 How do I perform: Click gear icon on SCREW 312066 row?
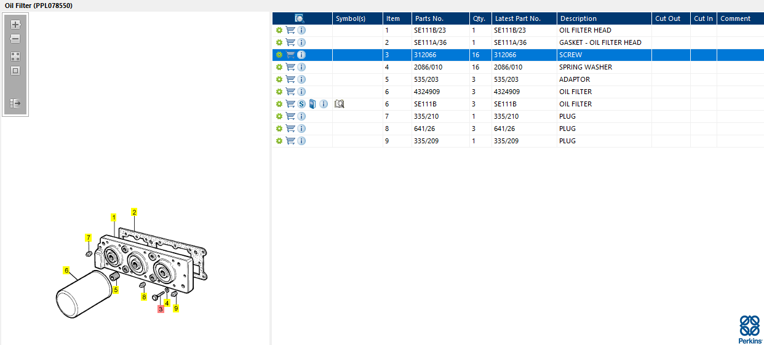point(279,55)
